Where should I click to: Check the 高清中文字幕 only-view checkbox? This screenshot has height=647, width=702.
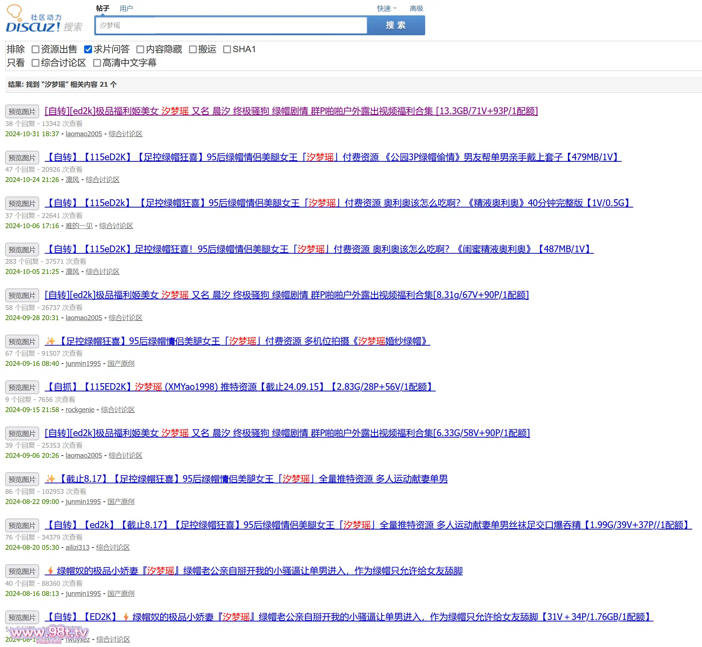(97, 63)
